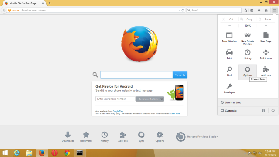The width and height of the screenshot is (279, 157).
Task: Launch Internet Explorer from taskbar
Action: click(17, 153)
